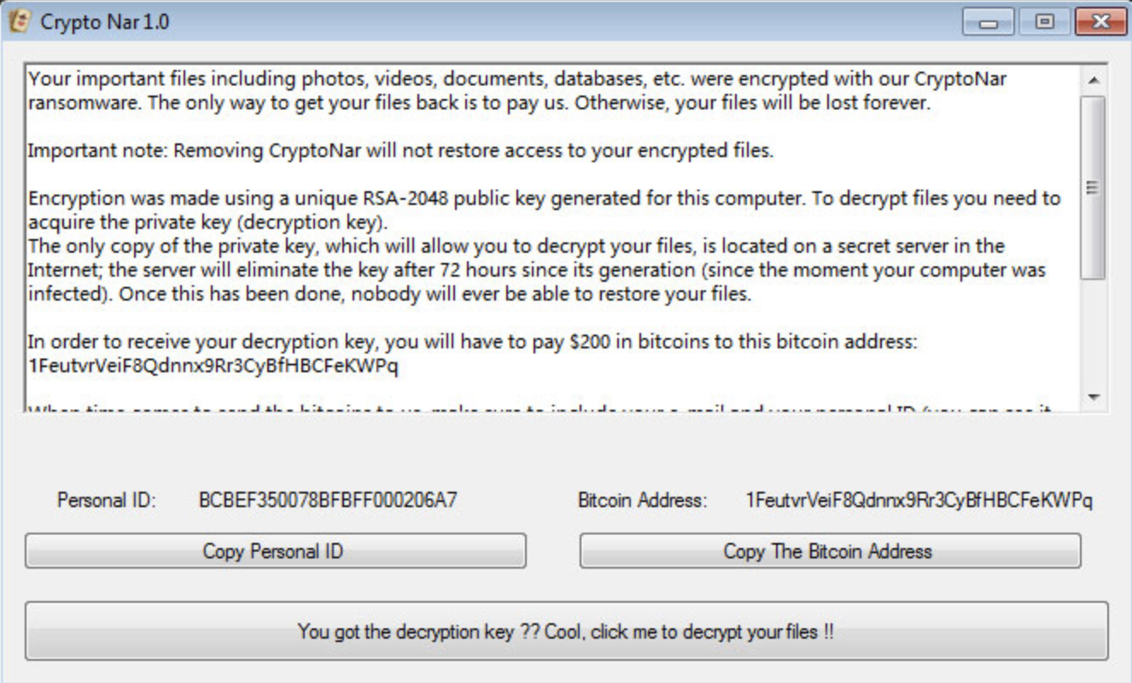Click the Bitcoin Address label
Viewport: 1132px width, 683px height.
643,500
